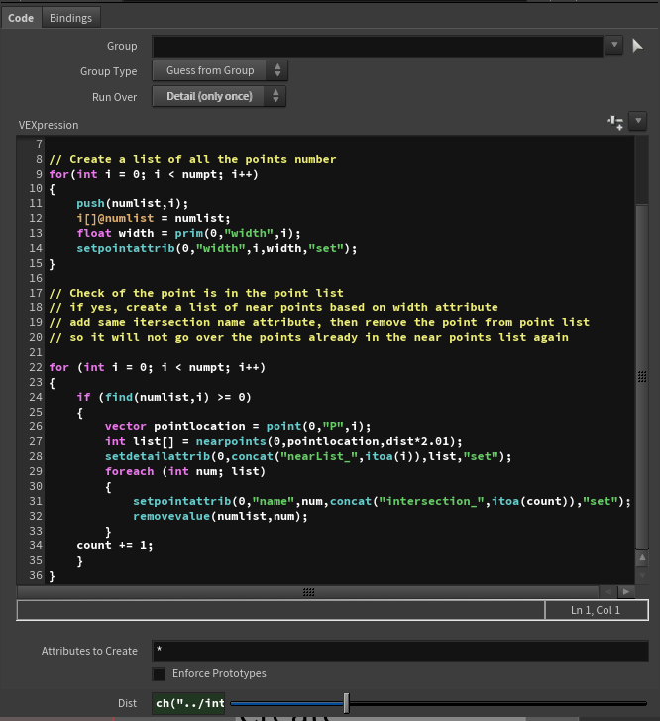
Task: Click the 'foreach (int num; list)' line
Action: coord(185,471)
